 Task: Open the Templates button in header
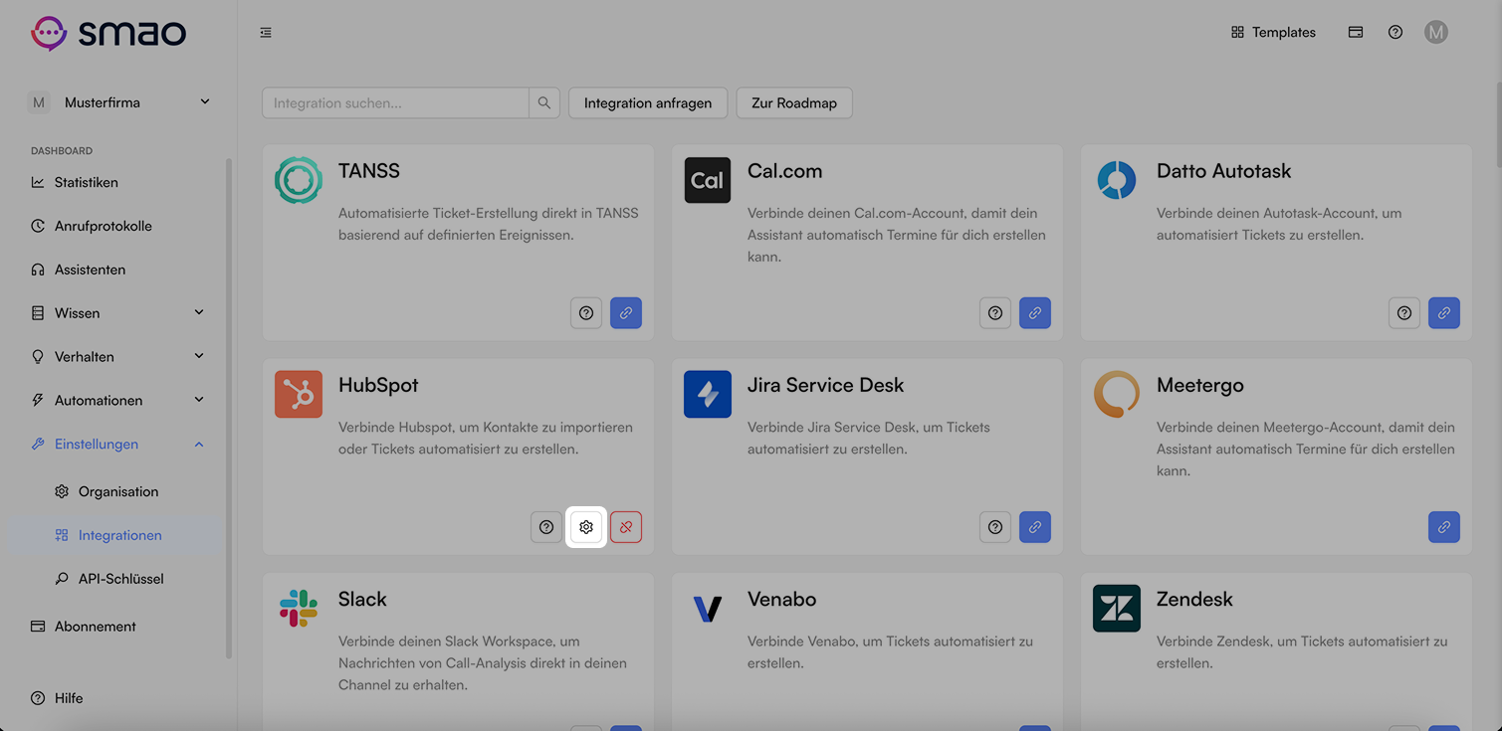click(x=1273, y=32)
